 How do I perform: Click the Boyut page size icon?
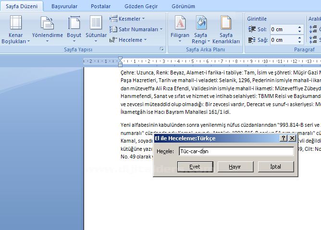(x=74, y=22)
